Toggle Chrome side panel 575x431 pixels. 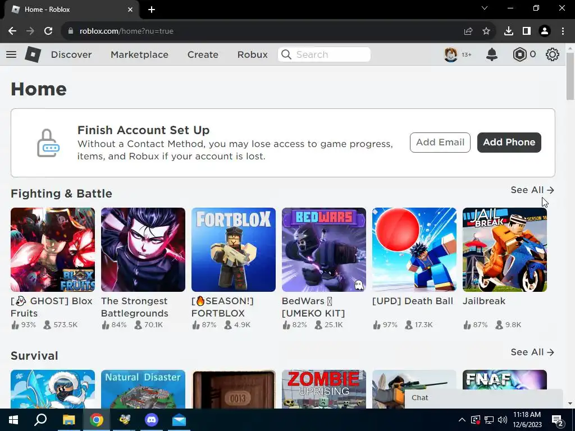tap(527, 31)
